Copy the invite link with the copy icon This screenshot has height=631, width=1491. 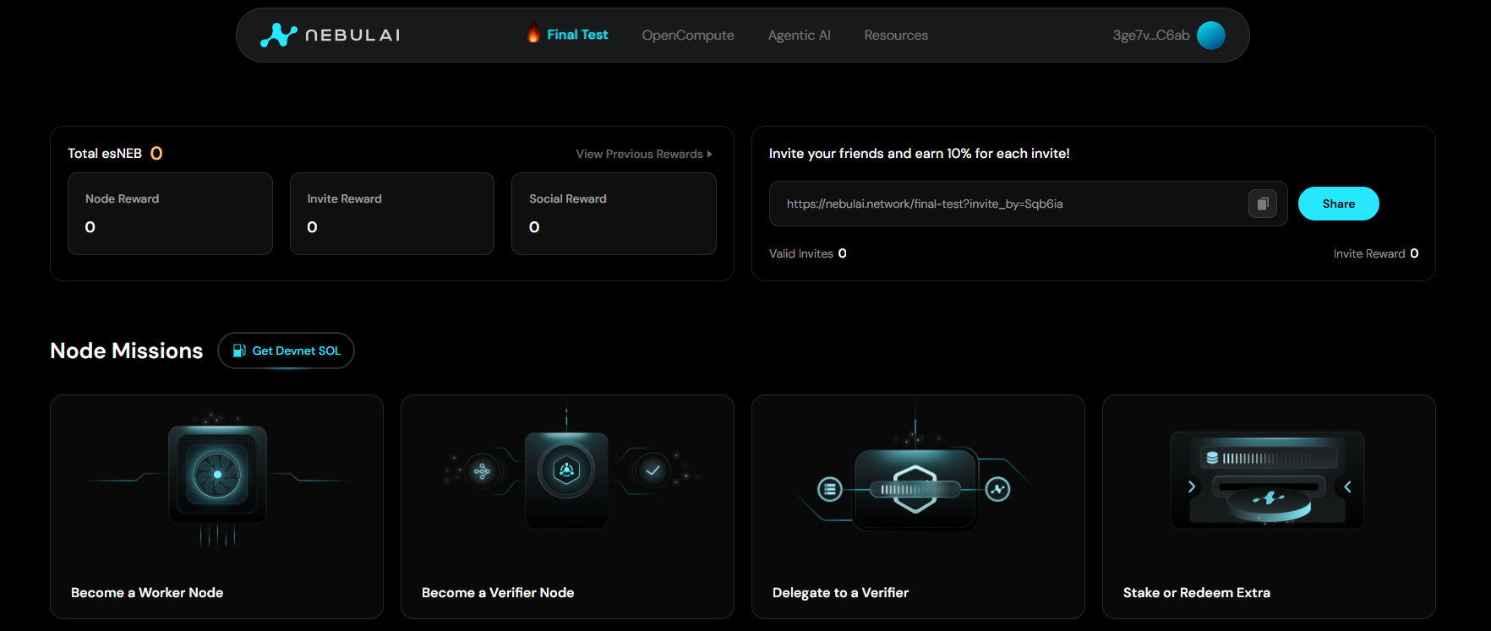(1262, 204)
